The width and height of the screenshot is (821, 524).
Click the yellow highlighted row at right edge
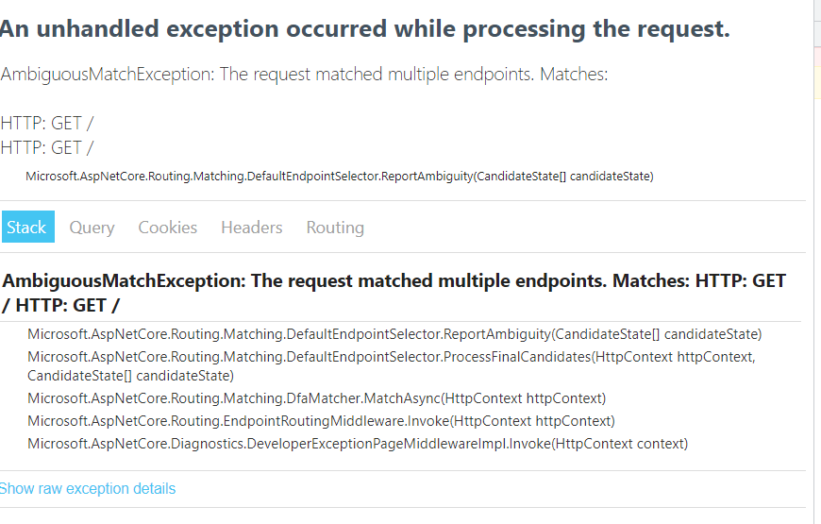[x=818, y=83]
